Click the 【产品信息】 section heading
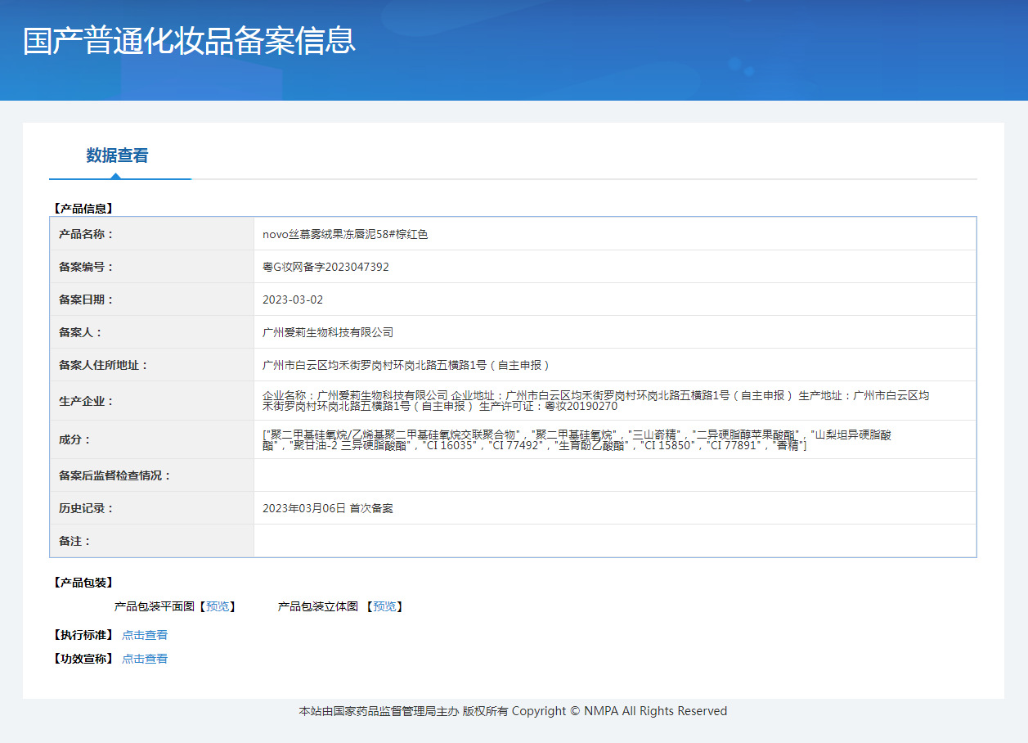Image resolution: width=1028 pixels, height=743 pixels. click(x=83, y=209)
